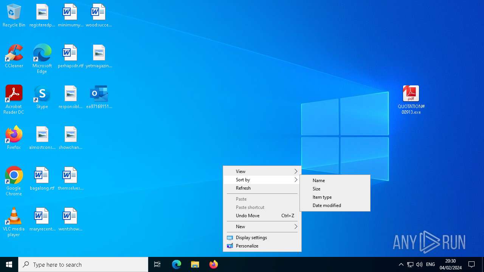The height and width of the screenshot is (272, 484).
Task: Choose Refresh from the context menu
Action: coord(262,188)
